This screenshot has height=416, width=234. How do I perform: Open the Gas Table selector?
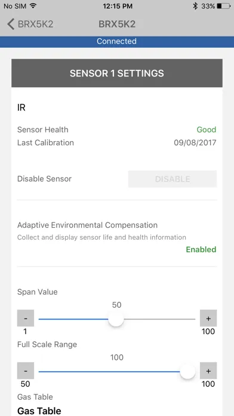pos(39,411)
